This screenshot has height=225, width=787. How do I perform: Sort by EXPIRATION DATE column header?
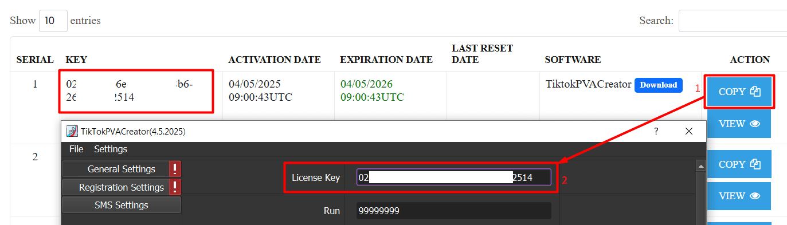click(x=386, y=60)
